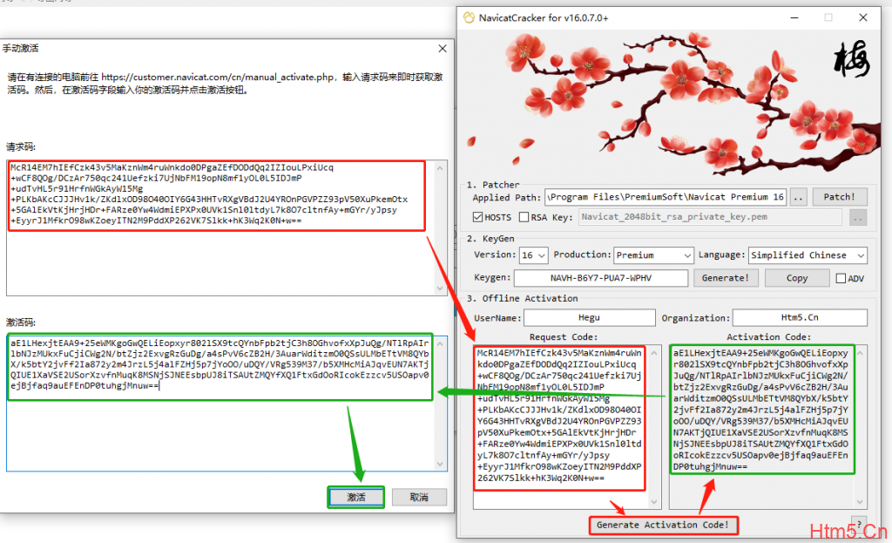Image resolution: width=892 pixels, height=543 pixels.
Task: Click the '1. Patcher' section label
Action: 493,185
